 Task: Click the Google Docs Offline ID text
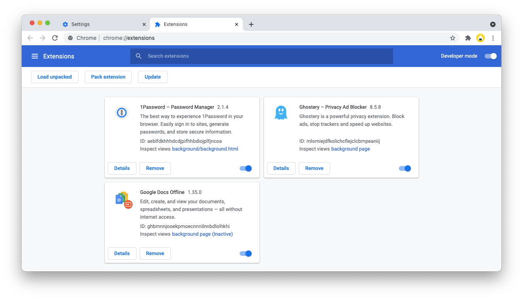tap(185, 226)
